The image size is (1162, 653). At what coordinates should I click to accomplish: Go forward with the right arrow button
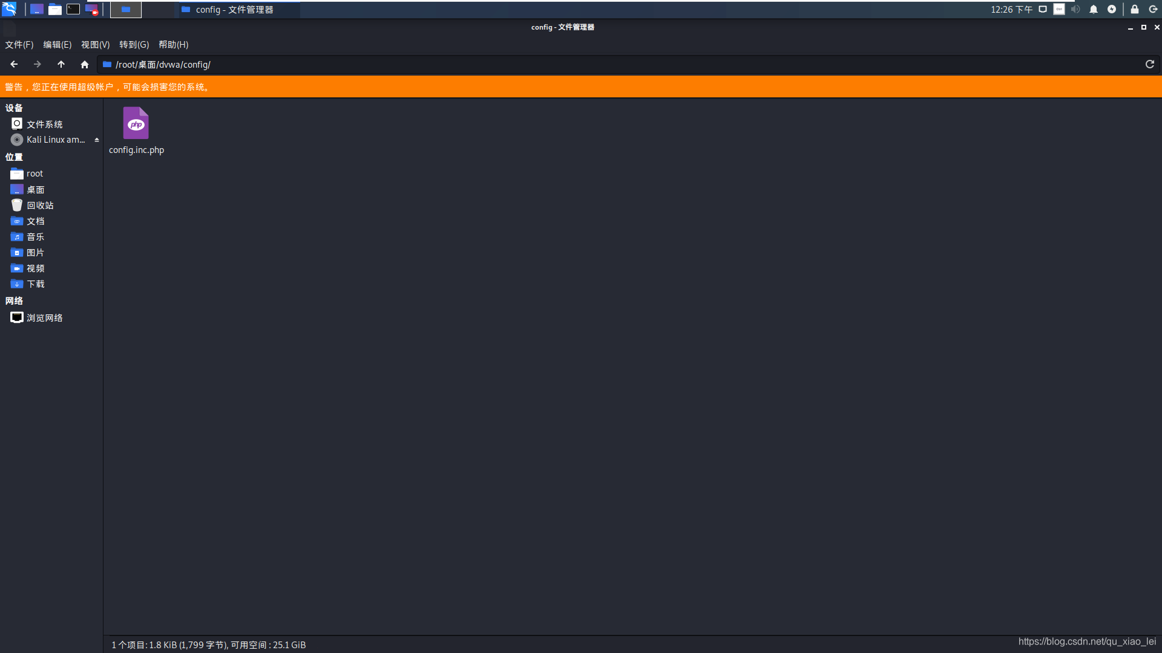coord(38,64)
